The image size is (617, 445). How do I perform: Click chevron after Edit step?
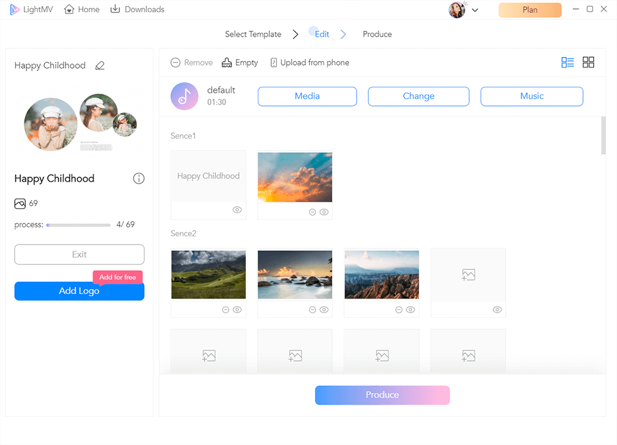point(343,35)
